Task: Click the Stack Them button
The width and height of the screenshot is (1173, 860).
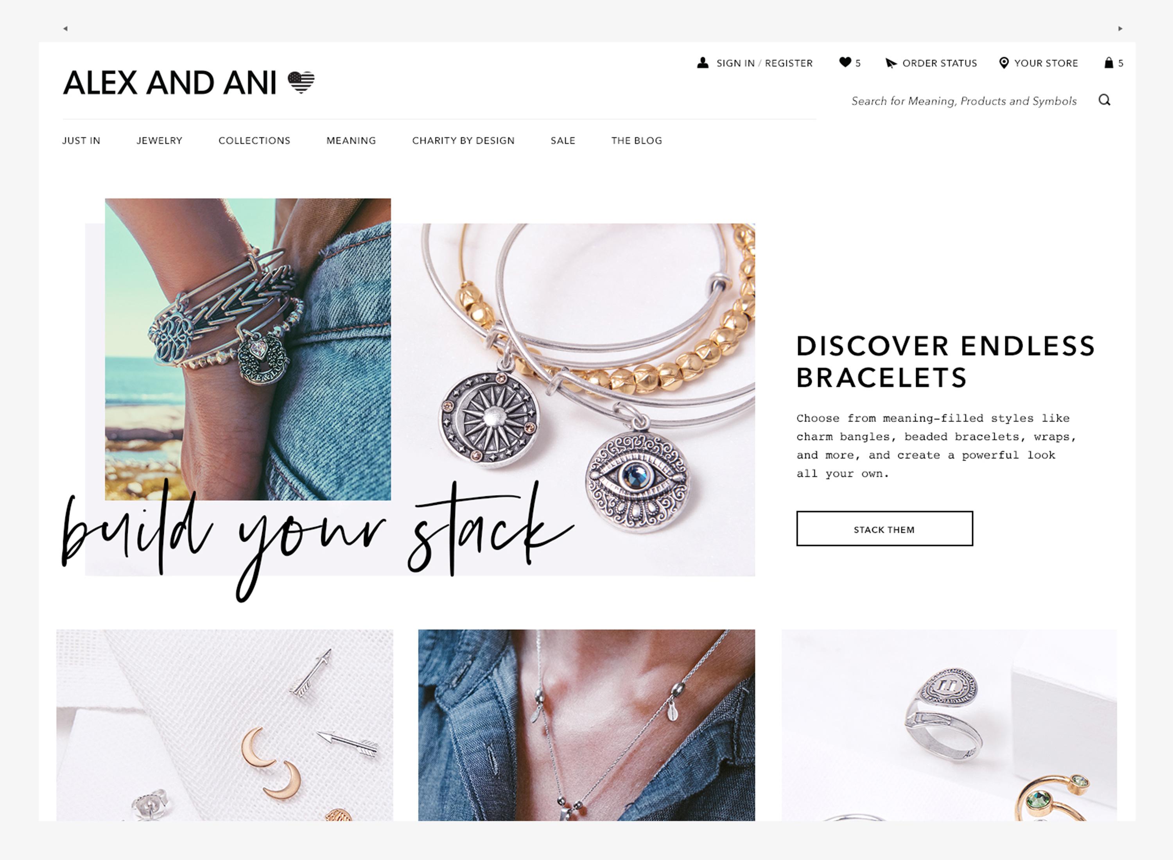Action: coord(884,529)
